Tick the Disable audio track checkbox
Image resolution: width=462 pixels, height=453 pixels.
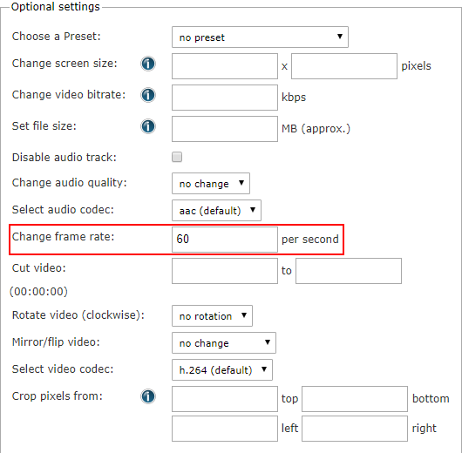[177, 157]
